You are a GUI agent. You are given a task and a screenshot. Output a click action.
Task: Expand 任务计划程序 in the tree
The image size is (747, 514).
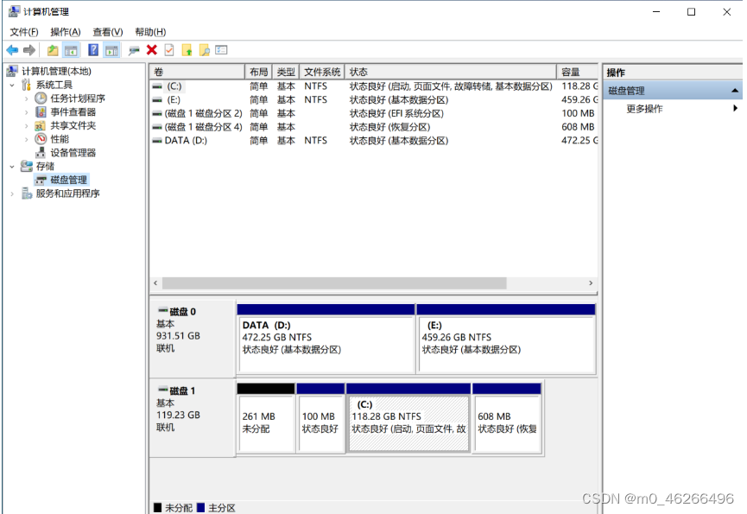[26, 98]
